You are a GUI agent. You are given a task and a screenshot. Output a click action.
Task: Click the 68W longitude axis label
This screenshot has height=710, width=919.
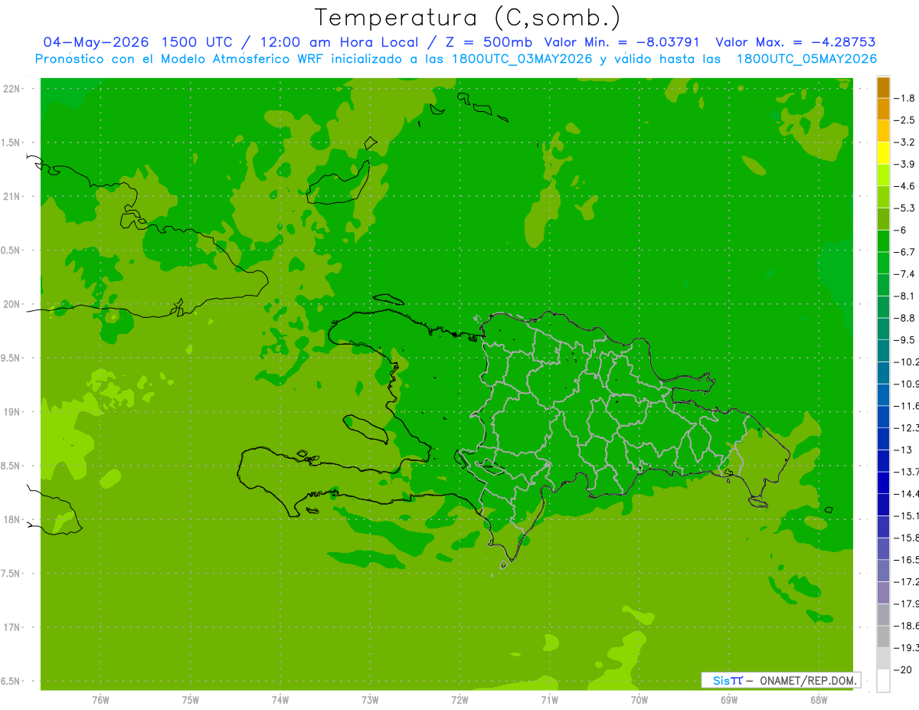[818, 699]
